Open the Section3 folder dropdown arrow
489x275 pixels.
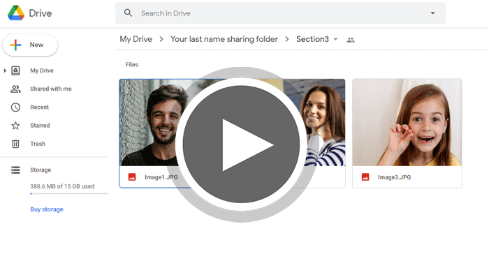(x=335, y=39)
